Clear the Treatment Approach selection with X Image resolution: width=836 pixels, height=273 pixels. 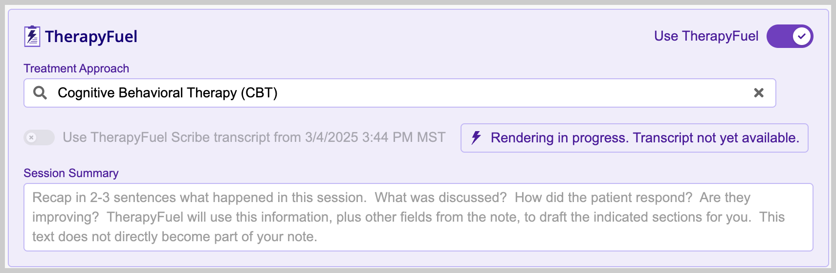(758, 93)
